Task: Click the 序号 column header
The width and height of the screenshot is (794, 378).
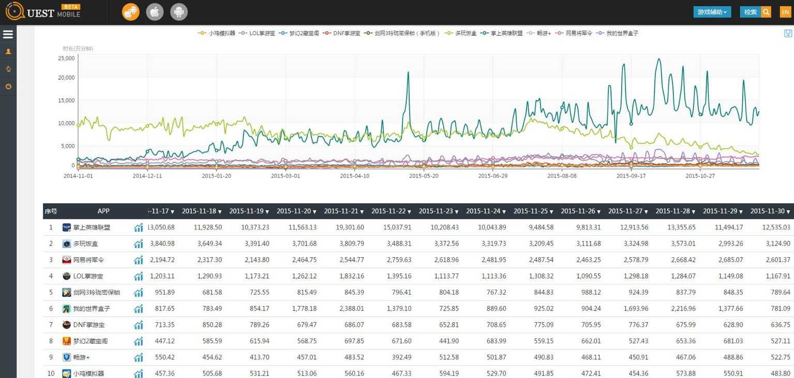Action: [x=51, y=211]
